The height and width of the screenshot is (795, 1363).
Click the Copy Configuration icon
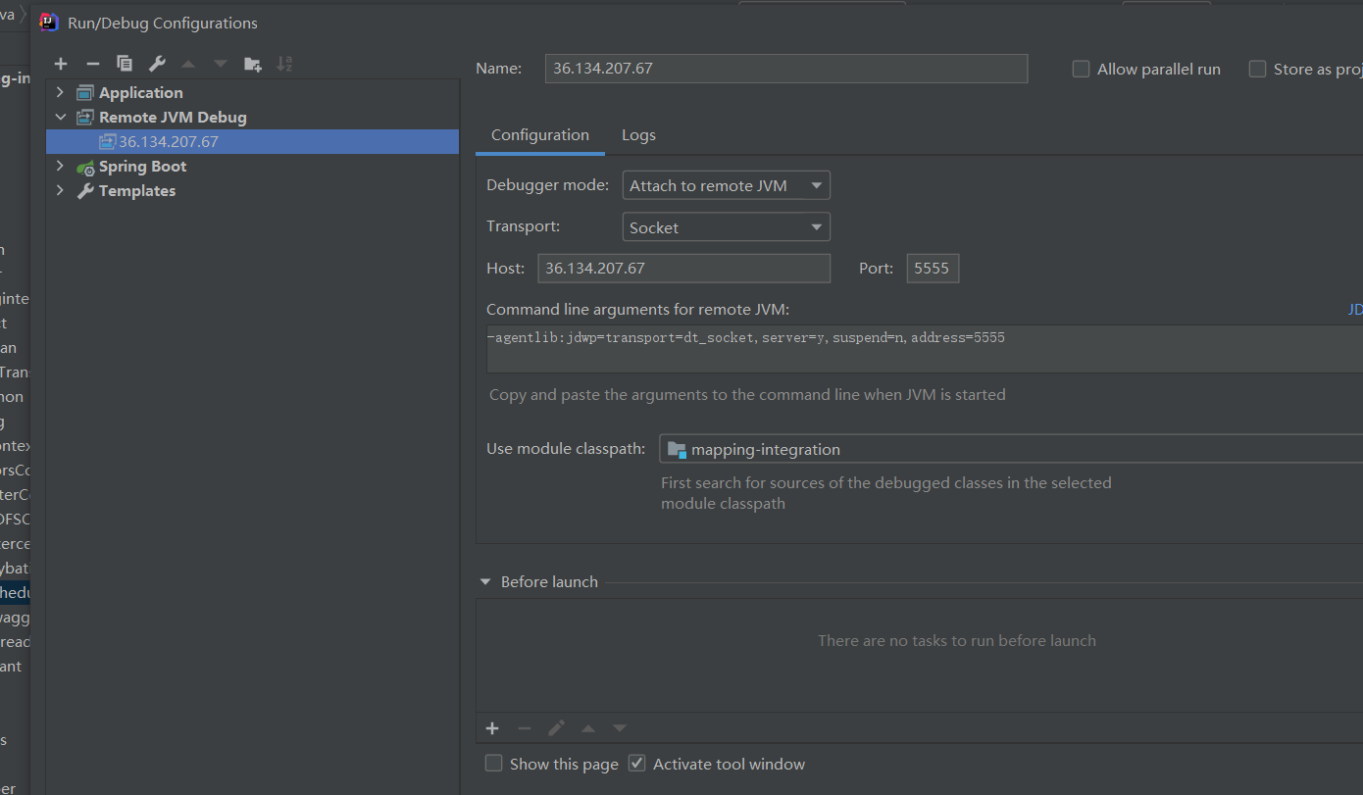[x=125, y=64]
